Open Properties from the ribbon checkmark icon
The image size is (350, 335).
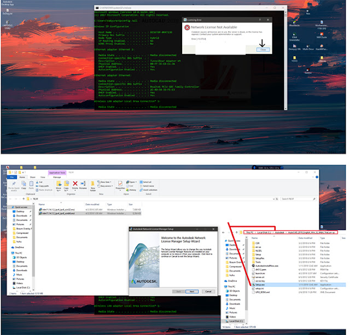point(120,184)
